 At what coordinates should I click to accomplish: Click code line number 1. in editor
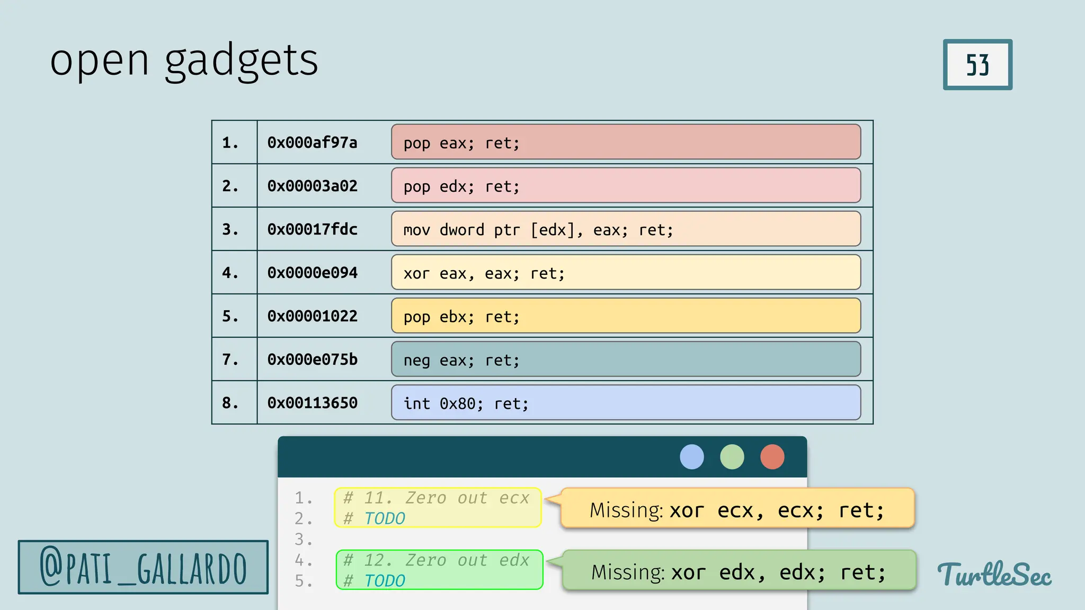304,498
